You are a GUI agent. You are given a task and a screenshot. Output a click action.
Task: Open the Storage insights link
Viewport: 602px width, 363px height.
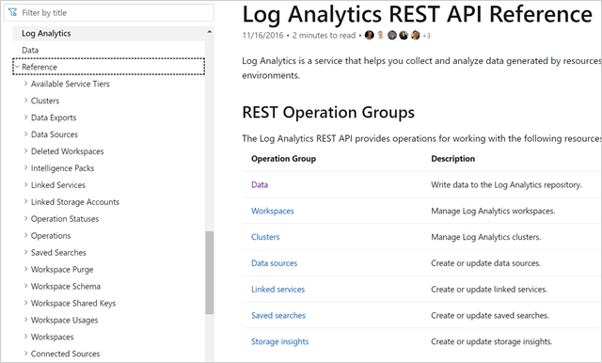(x=279, y=341)
